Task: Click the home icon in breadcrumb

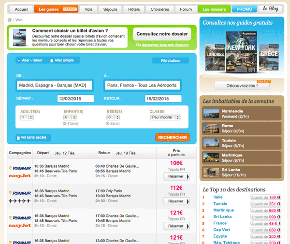Action: pyautogui.click(x=10, y=20)
